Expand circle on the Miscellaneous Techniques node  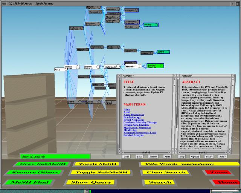[x=98, y=24]
